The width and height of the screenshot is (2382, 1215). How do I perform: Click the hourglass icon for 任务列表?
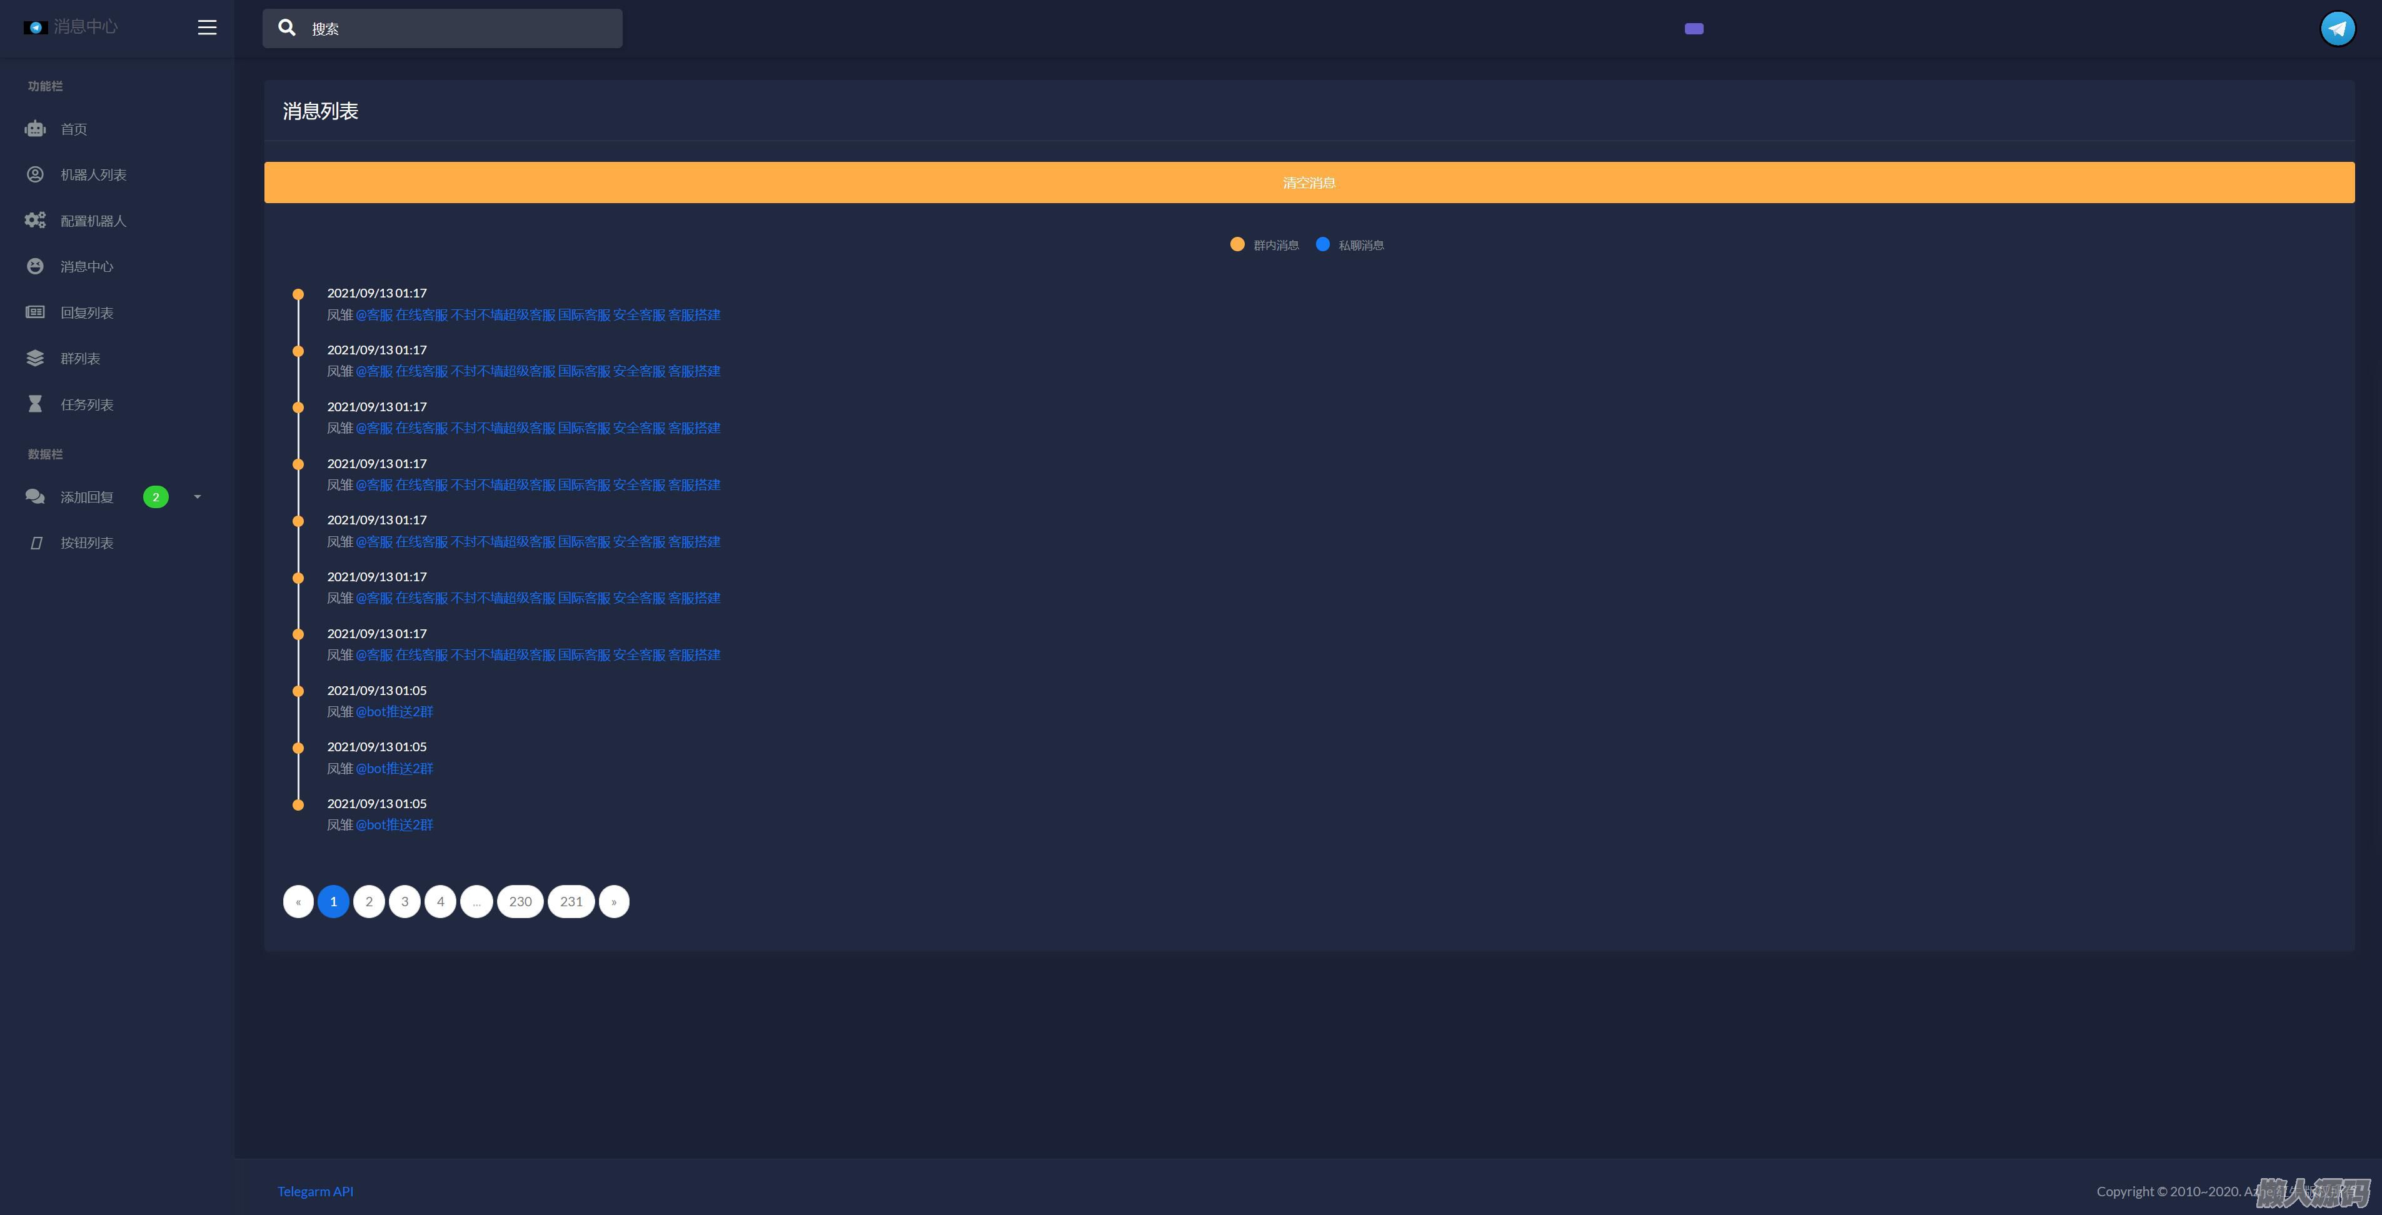35,404
